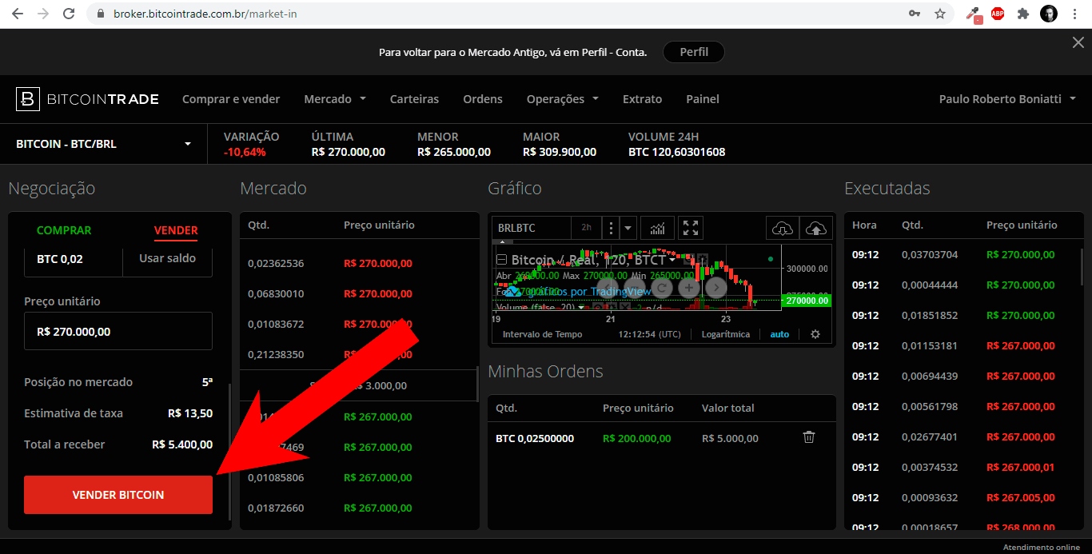The width and height of the screenshot is (1092, 554).
Task: Click the VENDER BITCOIN button
Action: 118,495
